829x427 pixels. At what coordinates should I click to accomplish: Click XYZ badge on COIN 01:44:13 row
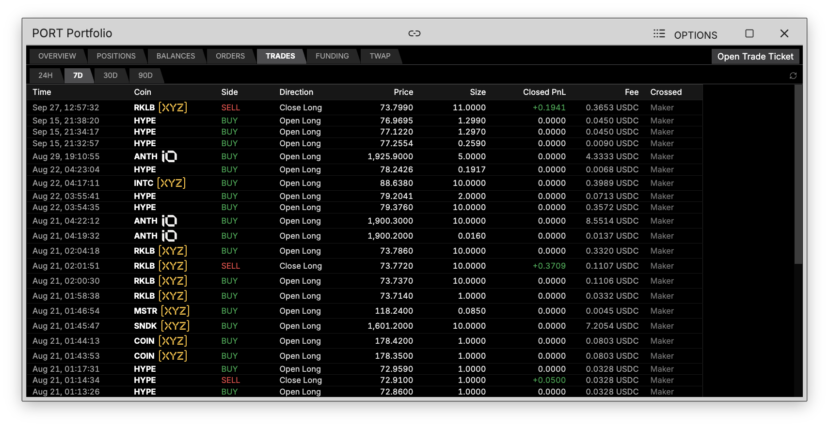[x=173, y=341]
